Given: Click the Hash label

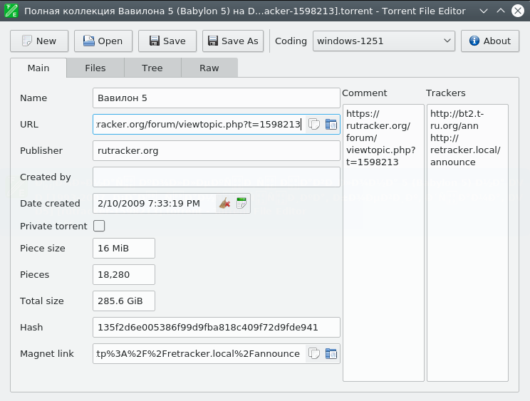Looking at the screenshot, I should pos(31,328).
